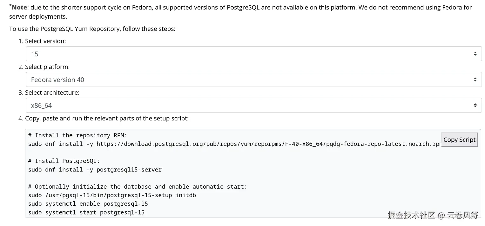Viewport: 485px width, 226px height.
Task: Click the bold "Note" text at top
Action: click(19, 7)
